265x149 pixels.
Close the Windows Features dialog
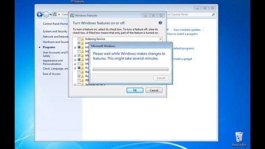pos(161,15)
